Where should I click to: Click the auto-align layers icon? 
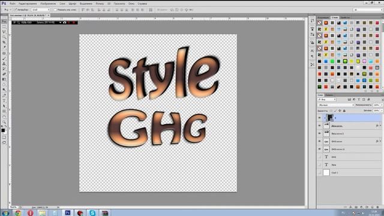[x=151, y=10]
